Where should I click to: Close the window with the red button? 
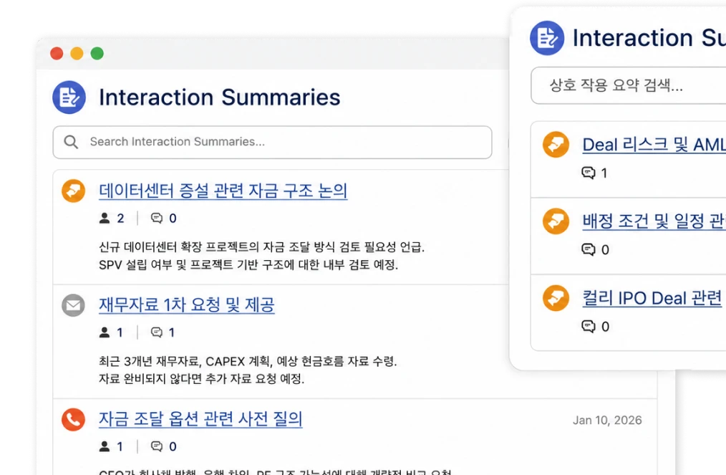(57, 53)
